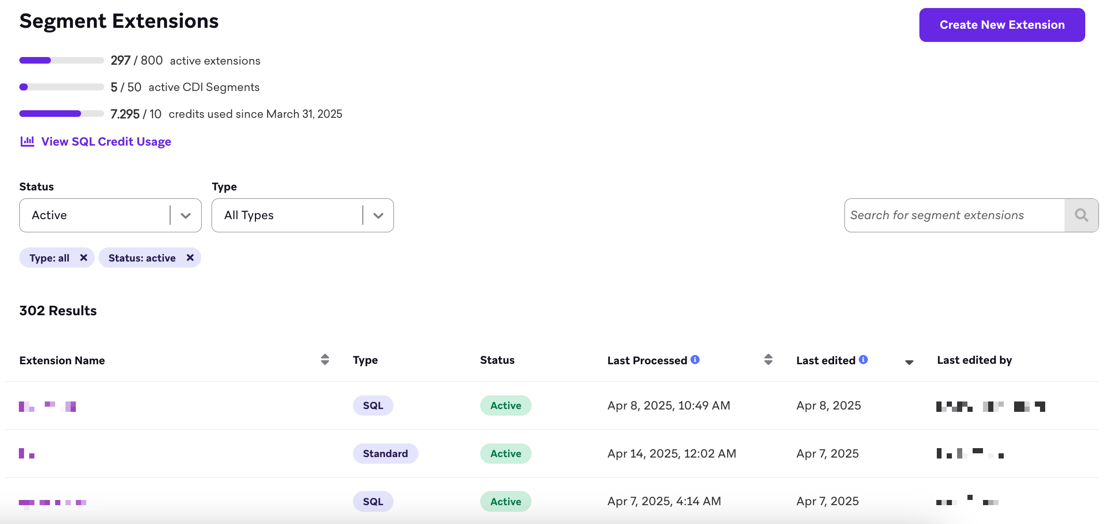Click Create New Extension button
Viewport: 1114px width, 524px height.
pyautogui.click(x=1002, y=25)
